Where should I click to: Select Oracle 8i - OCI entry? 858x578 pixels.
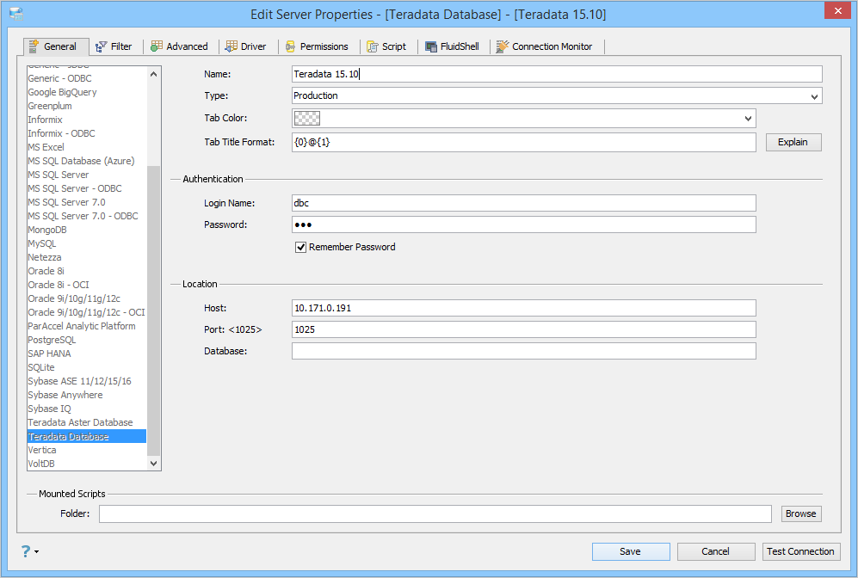87,285
